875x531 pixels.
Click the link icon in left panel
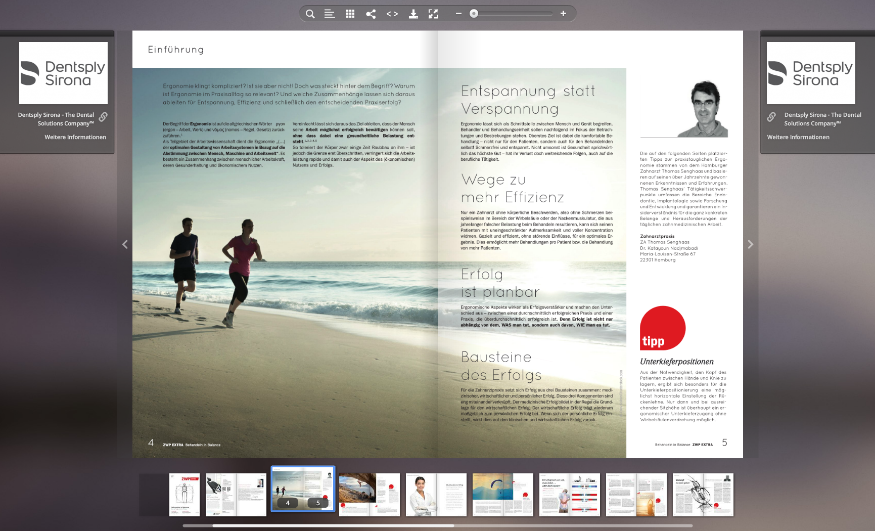(103, 117)
